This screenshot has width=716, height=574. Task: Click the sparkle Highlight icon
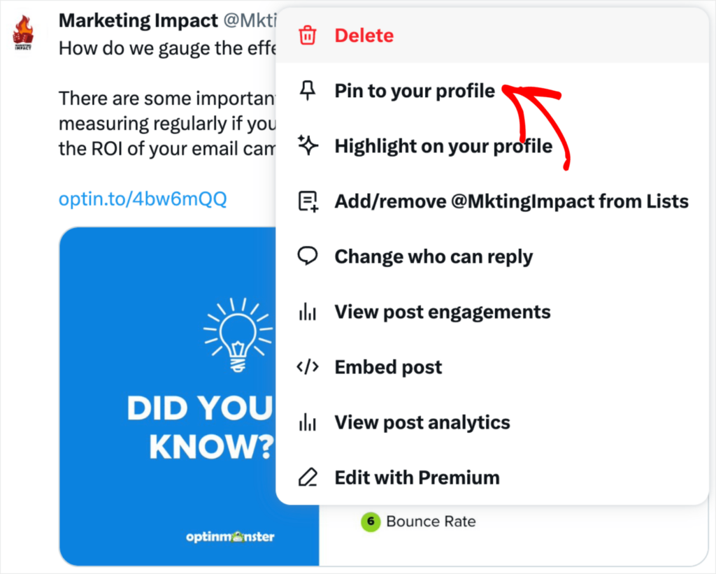[308, 145]
